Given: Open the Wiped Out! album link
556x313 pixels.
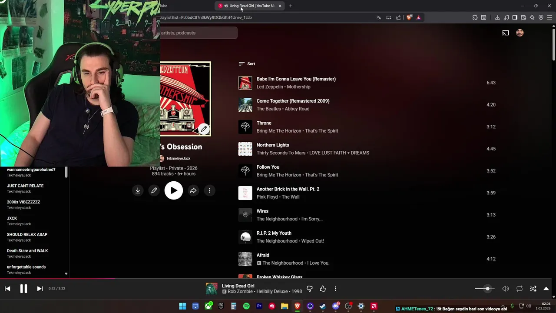Looking at the screenshot, I should 312,241.
